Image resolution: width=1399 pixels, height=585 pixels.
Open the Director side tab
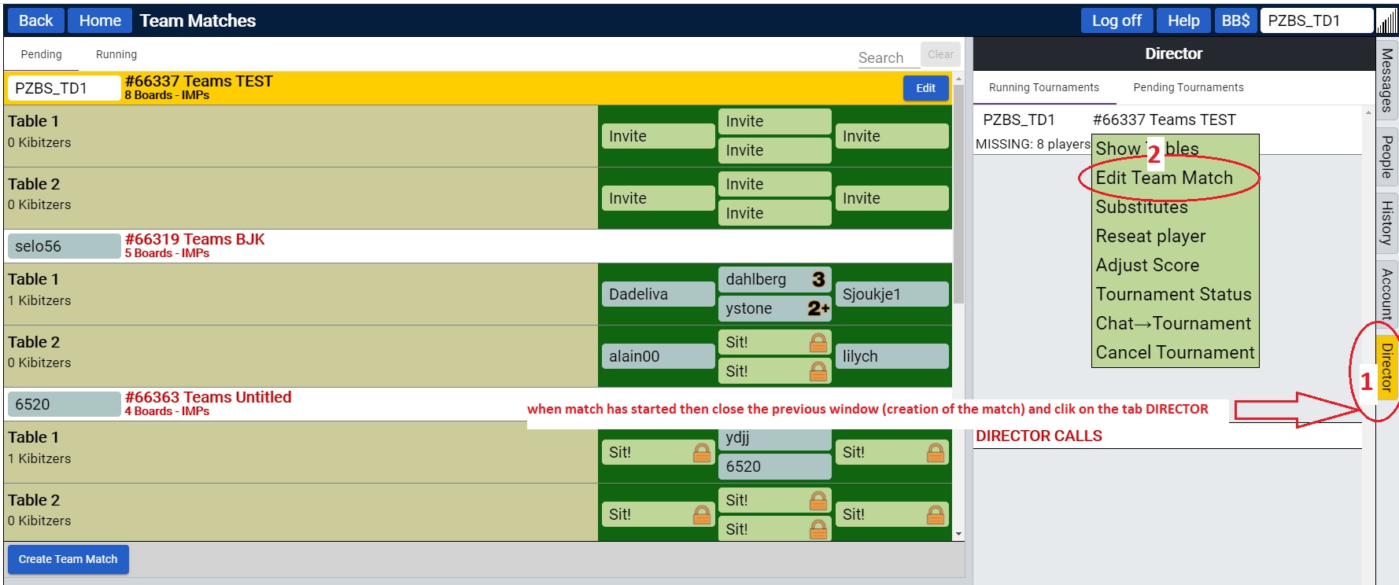[1386, 367]
